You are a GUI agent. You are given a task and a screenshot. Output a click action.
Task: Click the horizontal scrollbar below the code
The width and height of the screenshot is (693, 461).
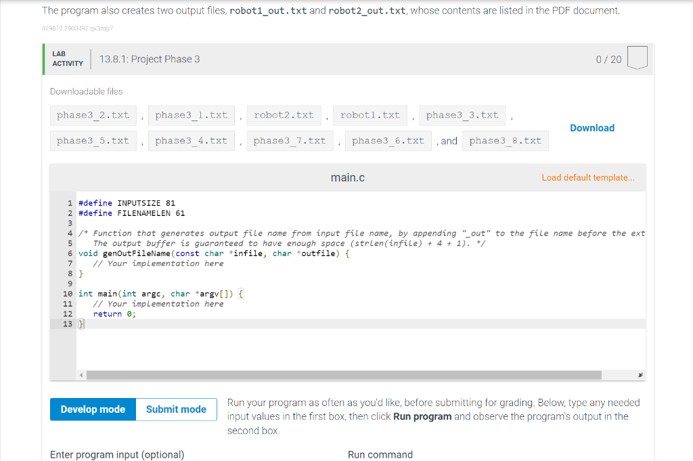click(x=338, y=374)
